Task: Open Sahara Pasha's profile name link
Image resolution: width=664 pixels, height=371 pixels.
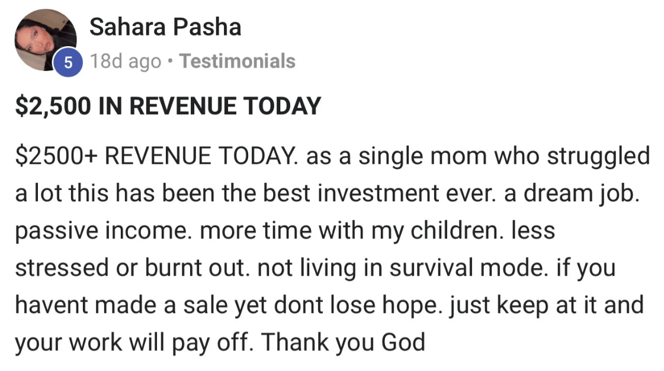Action: click(165, 27)
